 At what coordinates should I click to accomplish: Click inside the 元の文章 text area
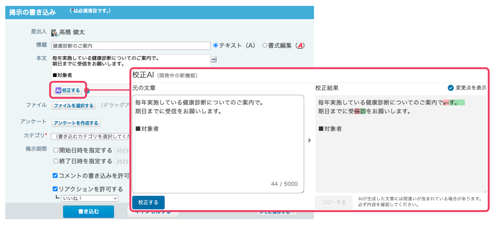pyautogui.click(x=218, y=148)
